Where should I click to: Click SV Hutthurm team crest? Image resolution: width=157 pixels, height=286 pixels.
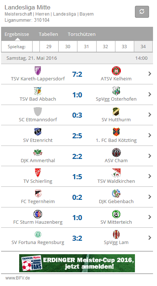[116, 112]
